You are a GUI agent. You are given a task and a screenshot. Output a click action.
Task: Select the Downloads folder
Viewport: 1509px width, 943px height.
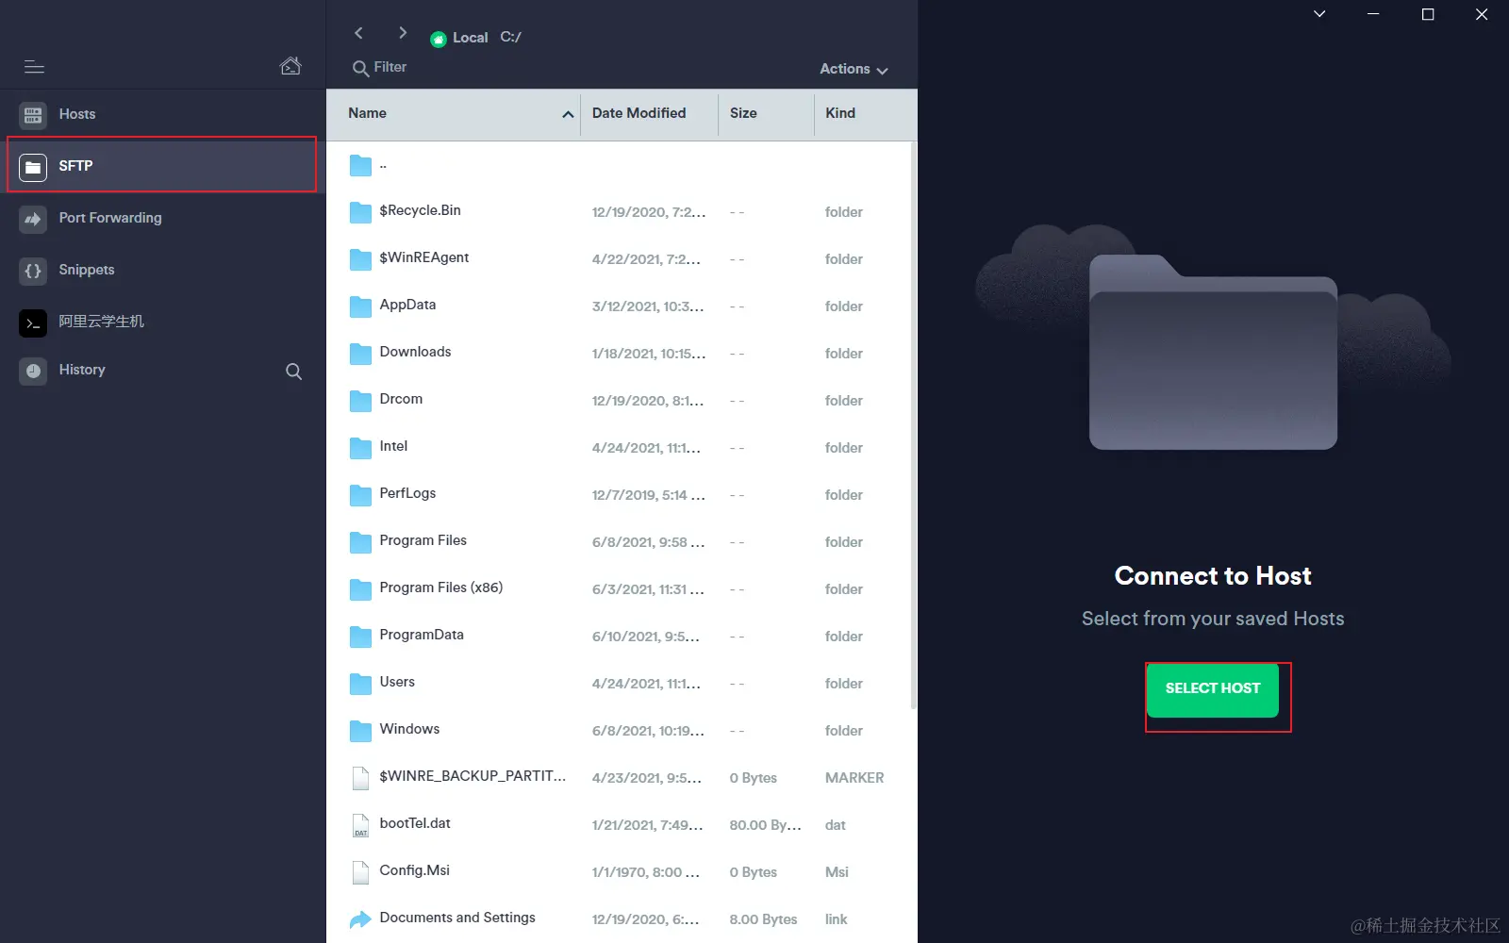click(621, 354)
